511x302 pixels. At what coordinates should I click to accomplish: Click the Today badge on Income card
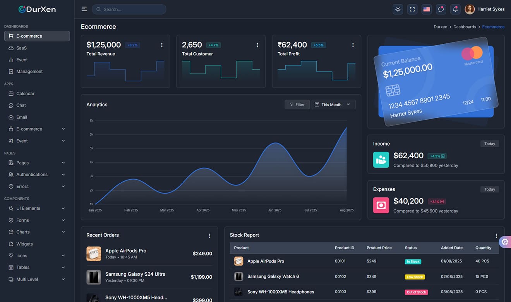point(489,143)
